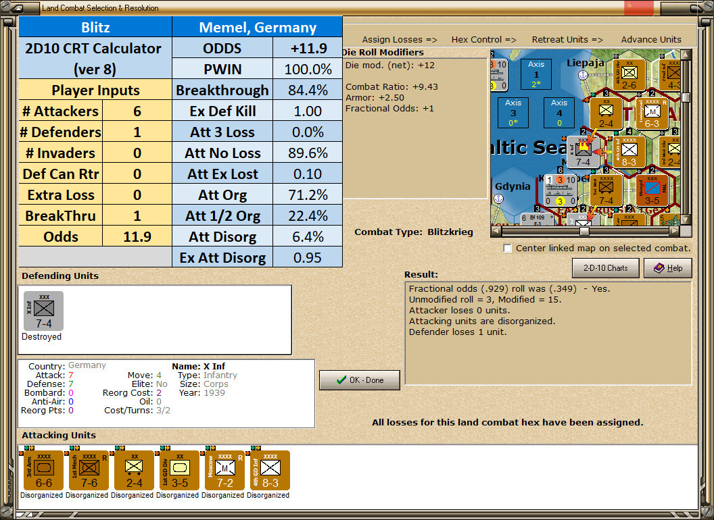Image resolution: width=714 pixels, height=520 pixels.
Task: Click the 2-6 division counter near Liepaja
Action: coord(629,74)
